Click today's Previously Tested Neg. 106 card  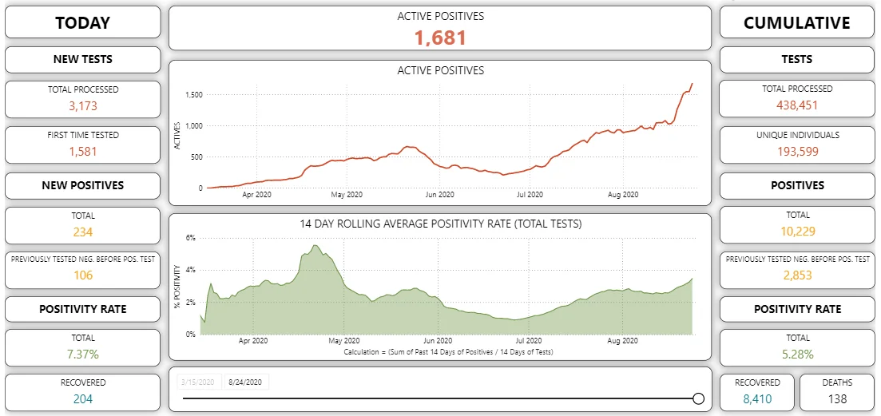coord(82,270)
